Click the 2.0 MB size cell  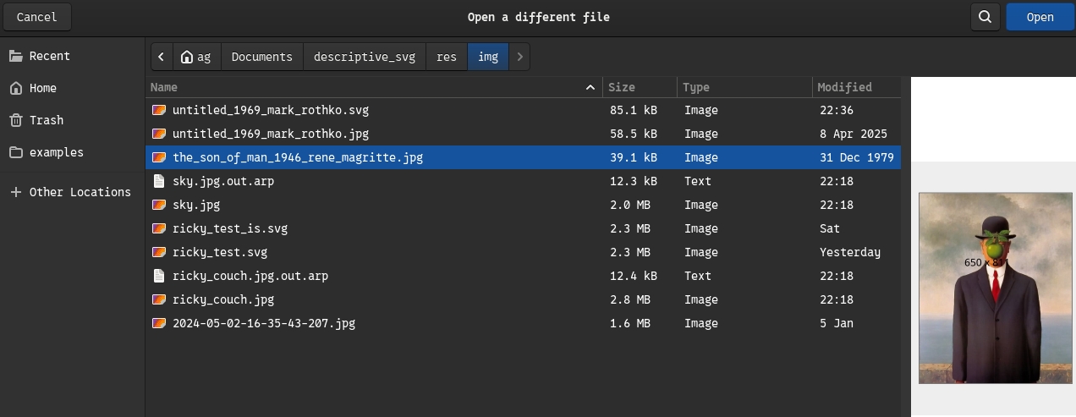(629, 205)
